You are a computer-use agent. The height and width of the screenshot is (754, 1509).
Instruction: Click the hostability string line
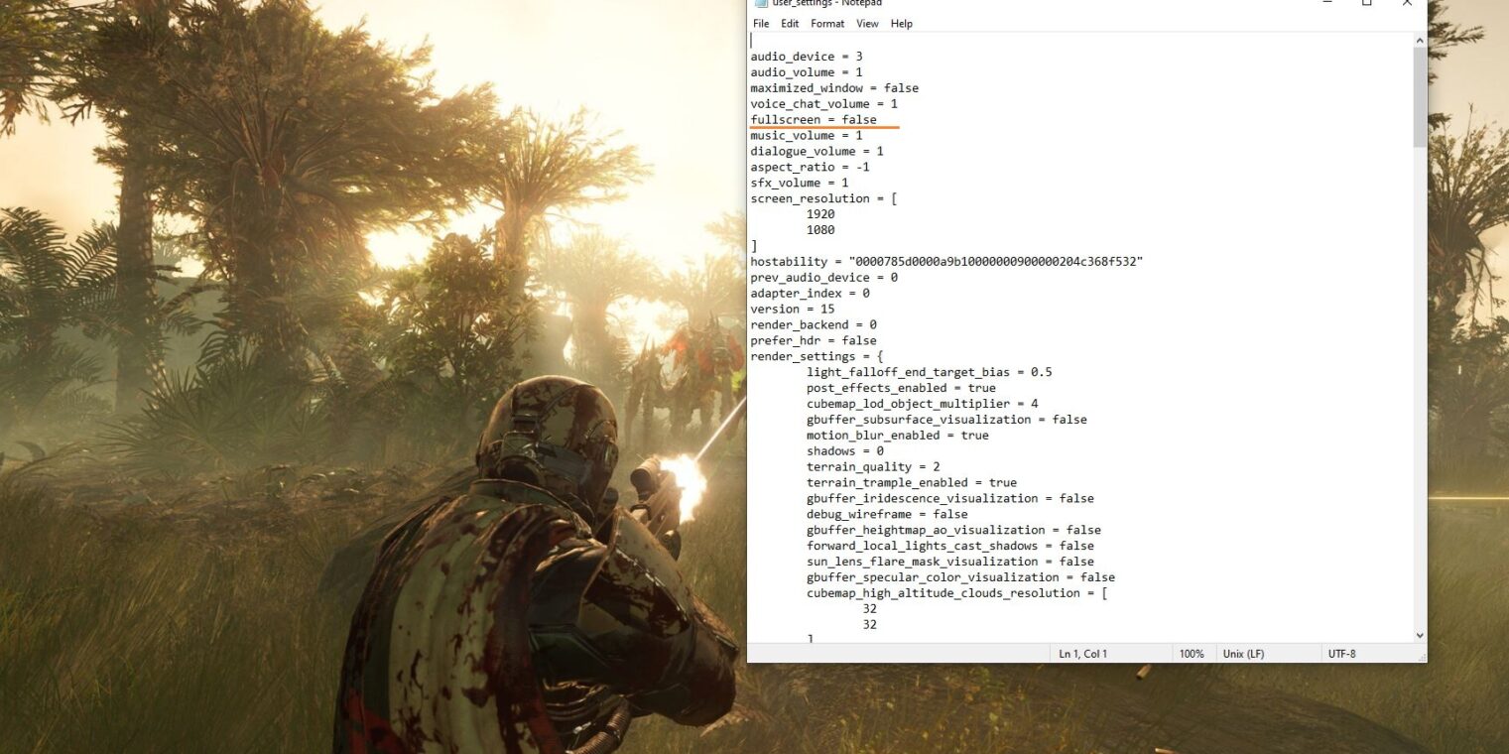coord(946,261)
